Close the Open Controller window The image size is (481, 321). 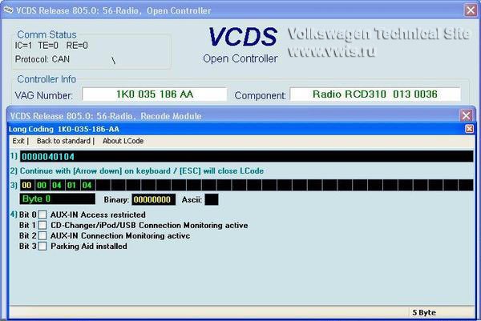click(x=471, y=10)
